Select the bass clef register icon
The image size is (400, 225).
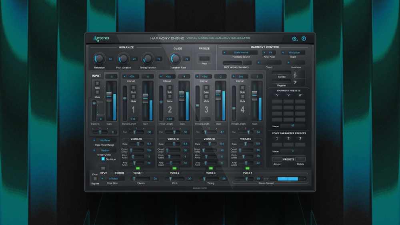(x=295, y=83)
